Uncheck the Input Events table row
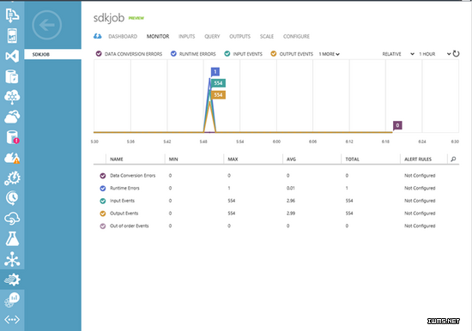This screenshot has height=331, width=472. pyautogui.click(x=103, y=201)
